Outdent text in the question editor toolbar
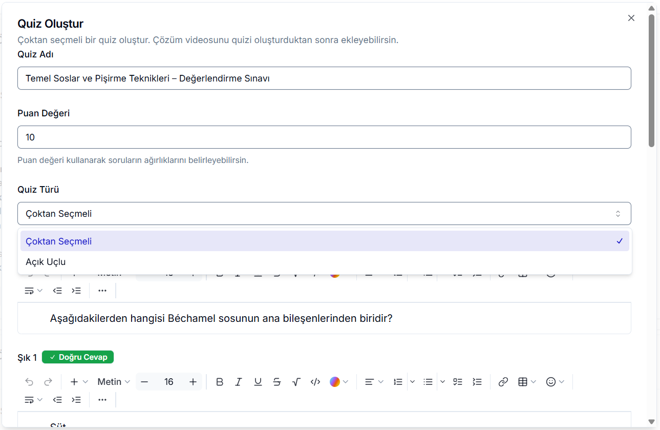The image size is (660, 430). coord(57,291)
